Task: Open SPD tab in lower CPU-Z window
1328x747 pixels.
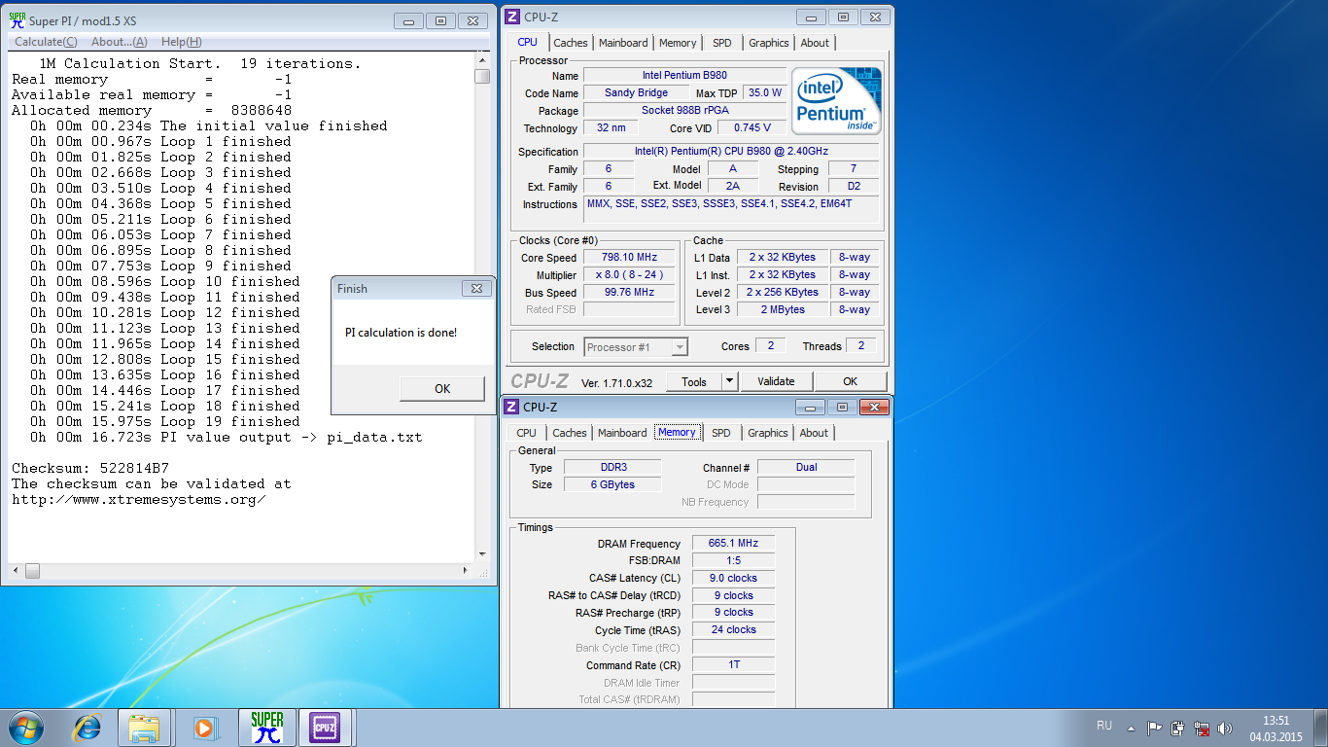Action: [x=721, y=433]
